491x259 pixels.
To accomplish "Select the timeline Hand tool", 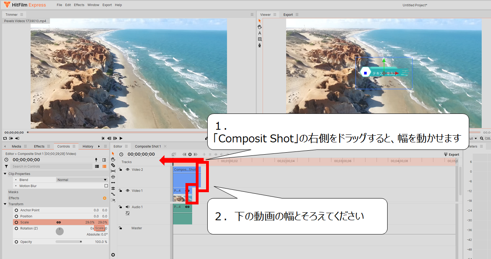I will coord(113,159).
